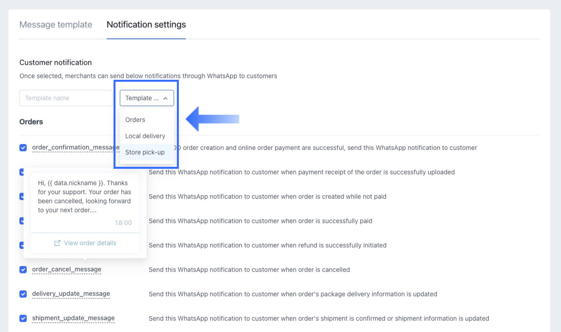Image resolution: width=561 pixels, height=332 pixels.
Task: Click the external-link icon beside View order details
Action: pos(57,243)
